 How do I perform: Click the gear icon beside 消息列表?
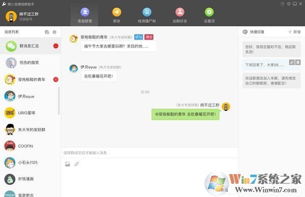(x=54, y=32)
